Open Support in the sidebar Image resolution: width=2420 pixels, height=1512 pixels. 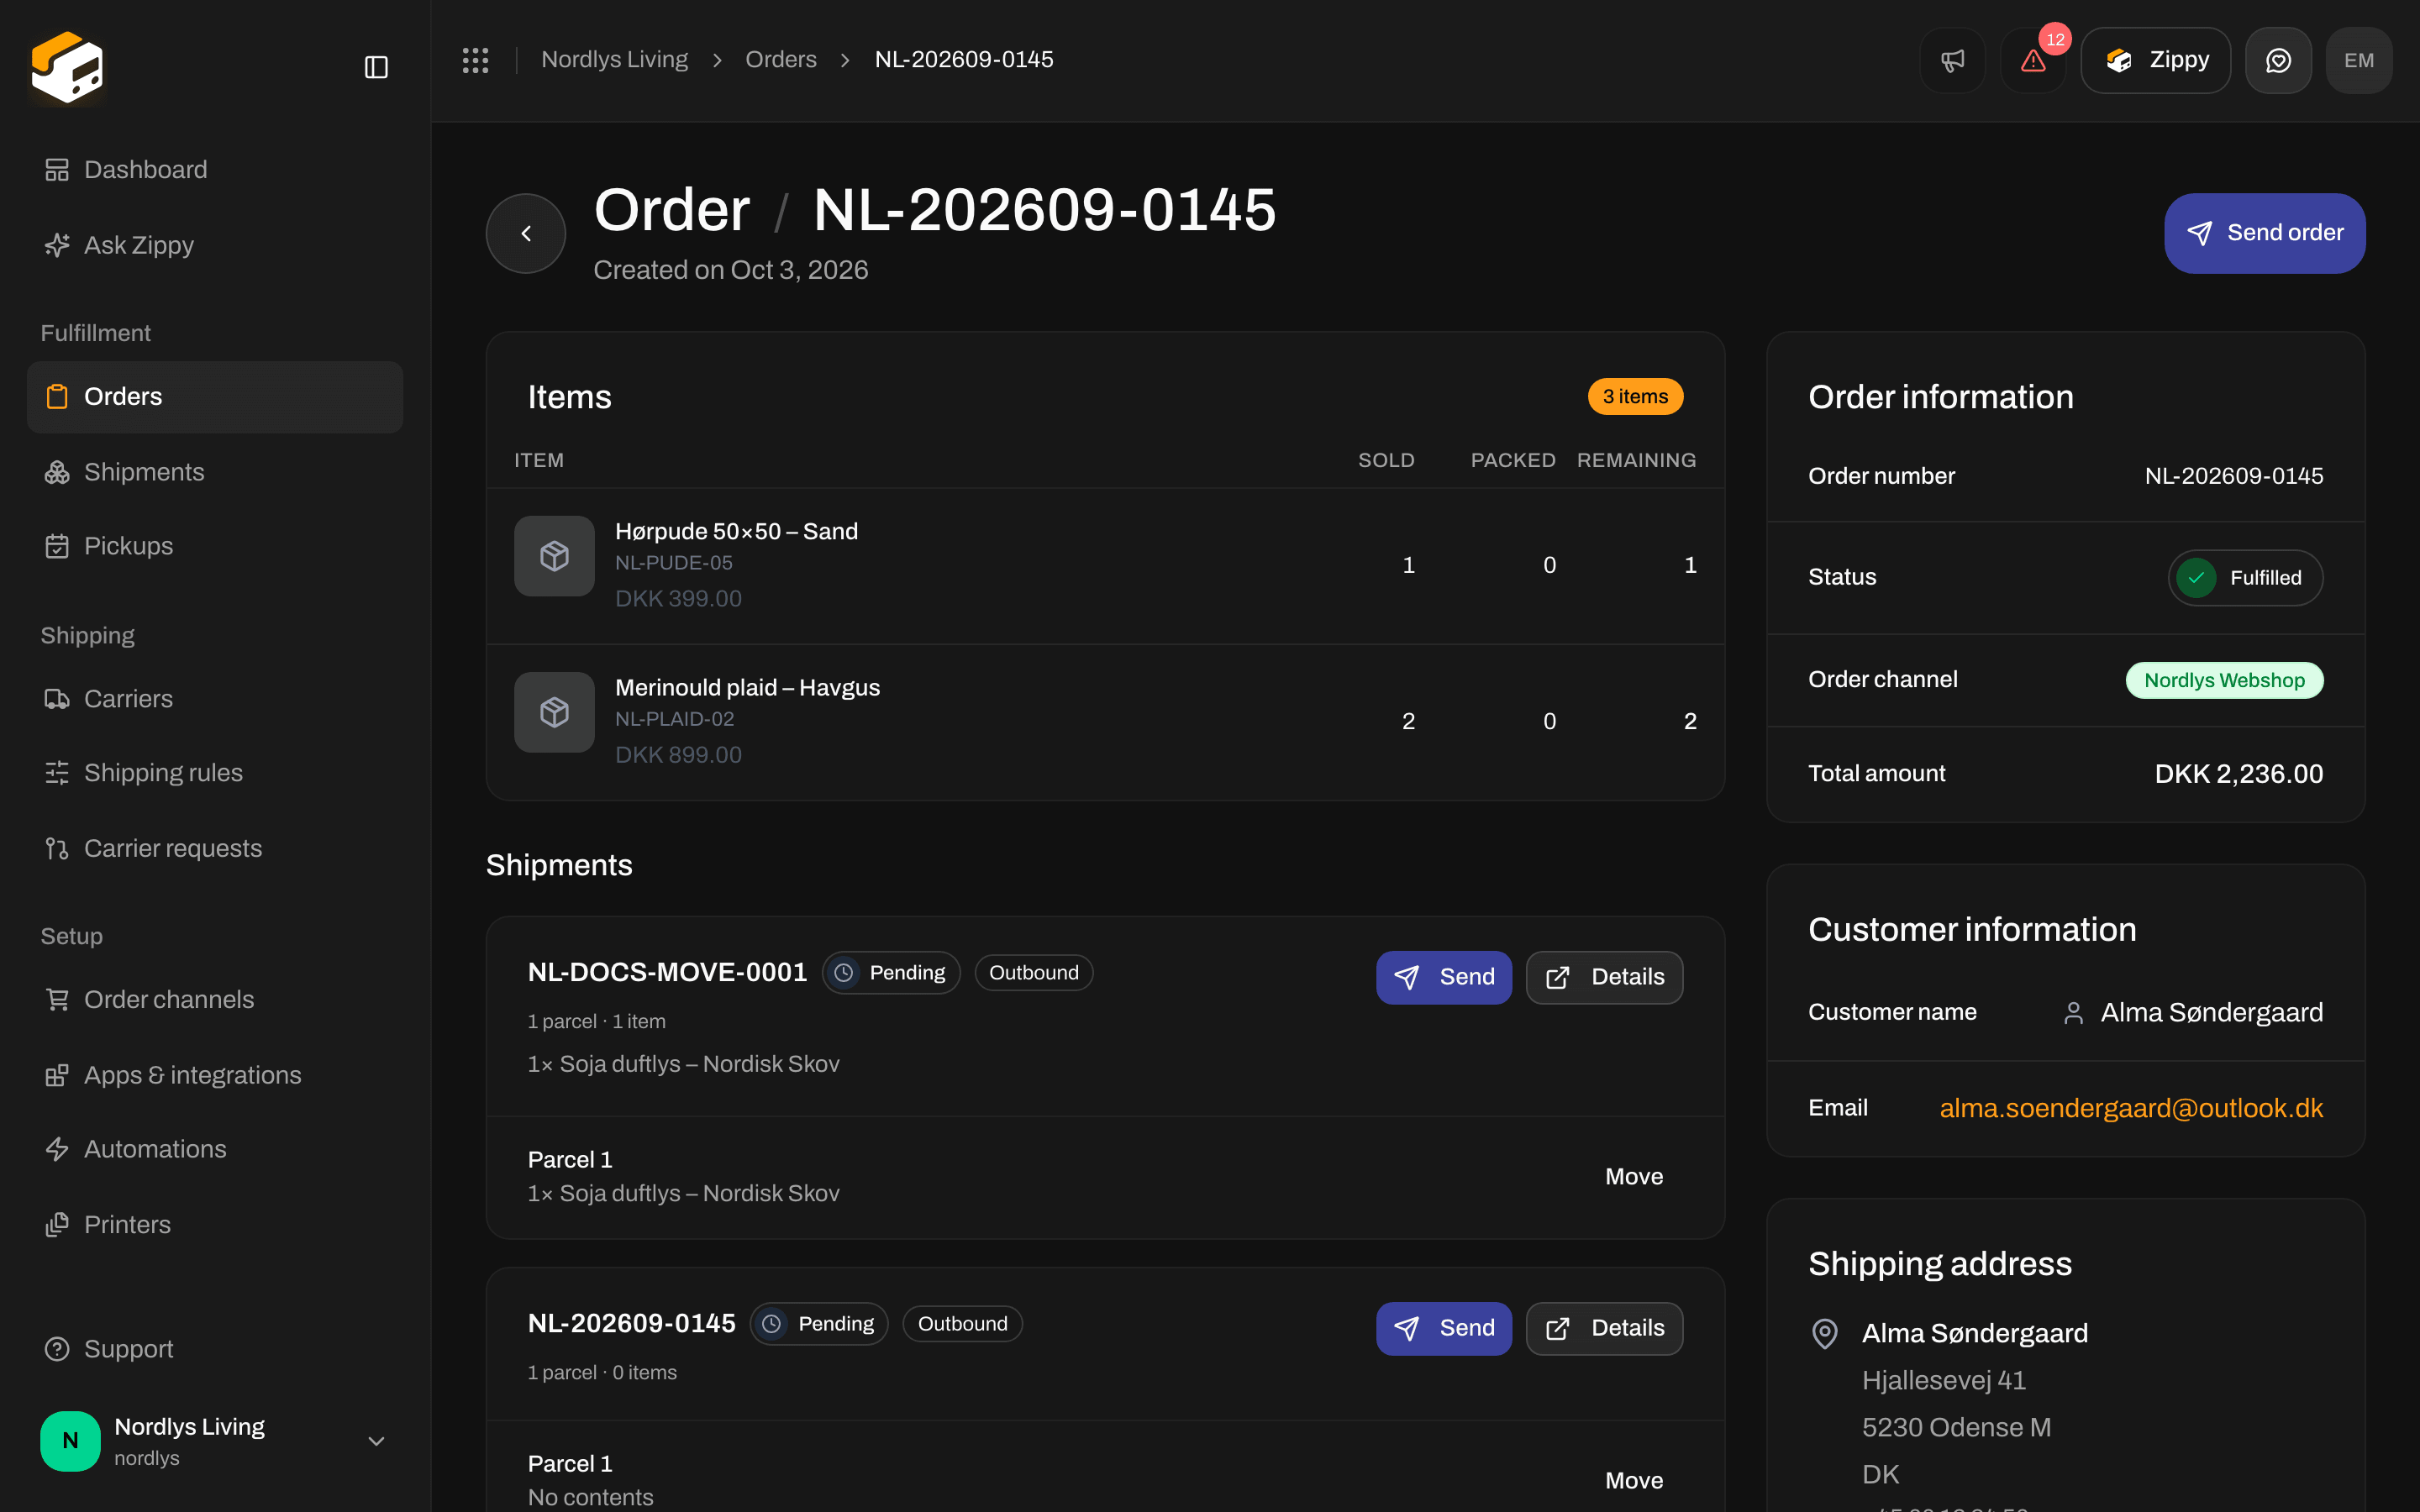(215, 1349)
